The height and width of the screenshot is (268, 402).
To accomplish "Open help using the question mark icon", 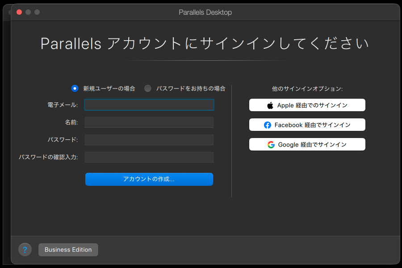I will click(25, 250).
